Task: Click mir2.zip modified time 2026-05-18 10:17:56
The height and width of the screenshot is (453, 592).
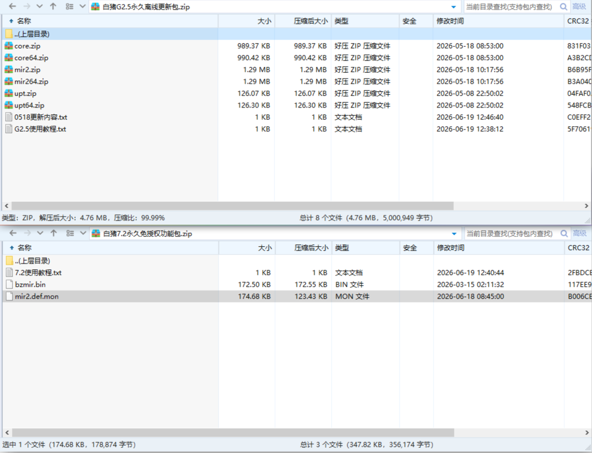Action: 470,70
